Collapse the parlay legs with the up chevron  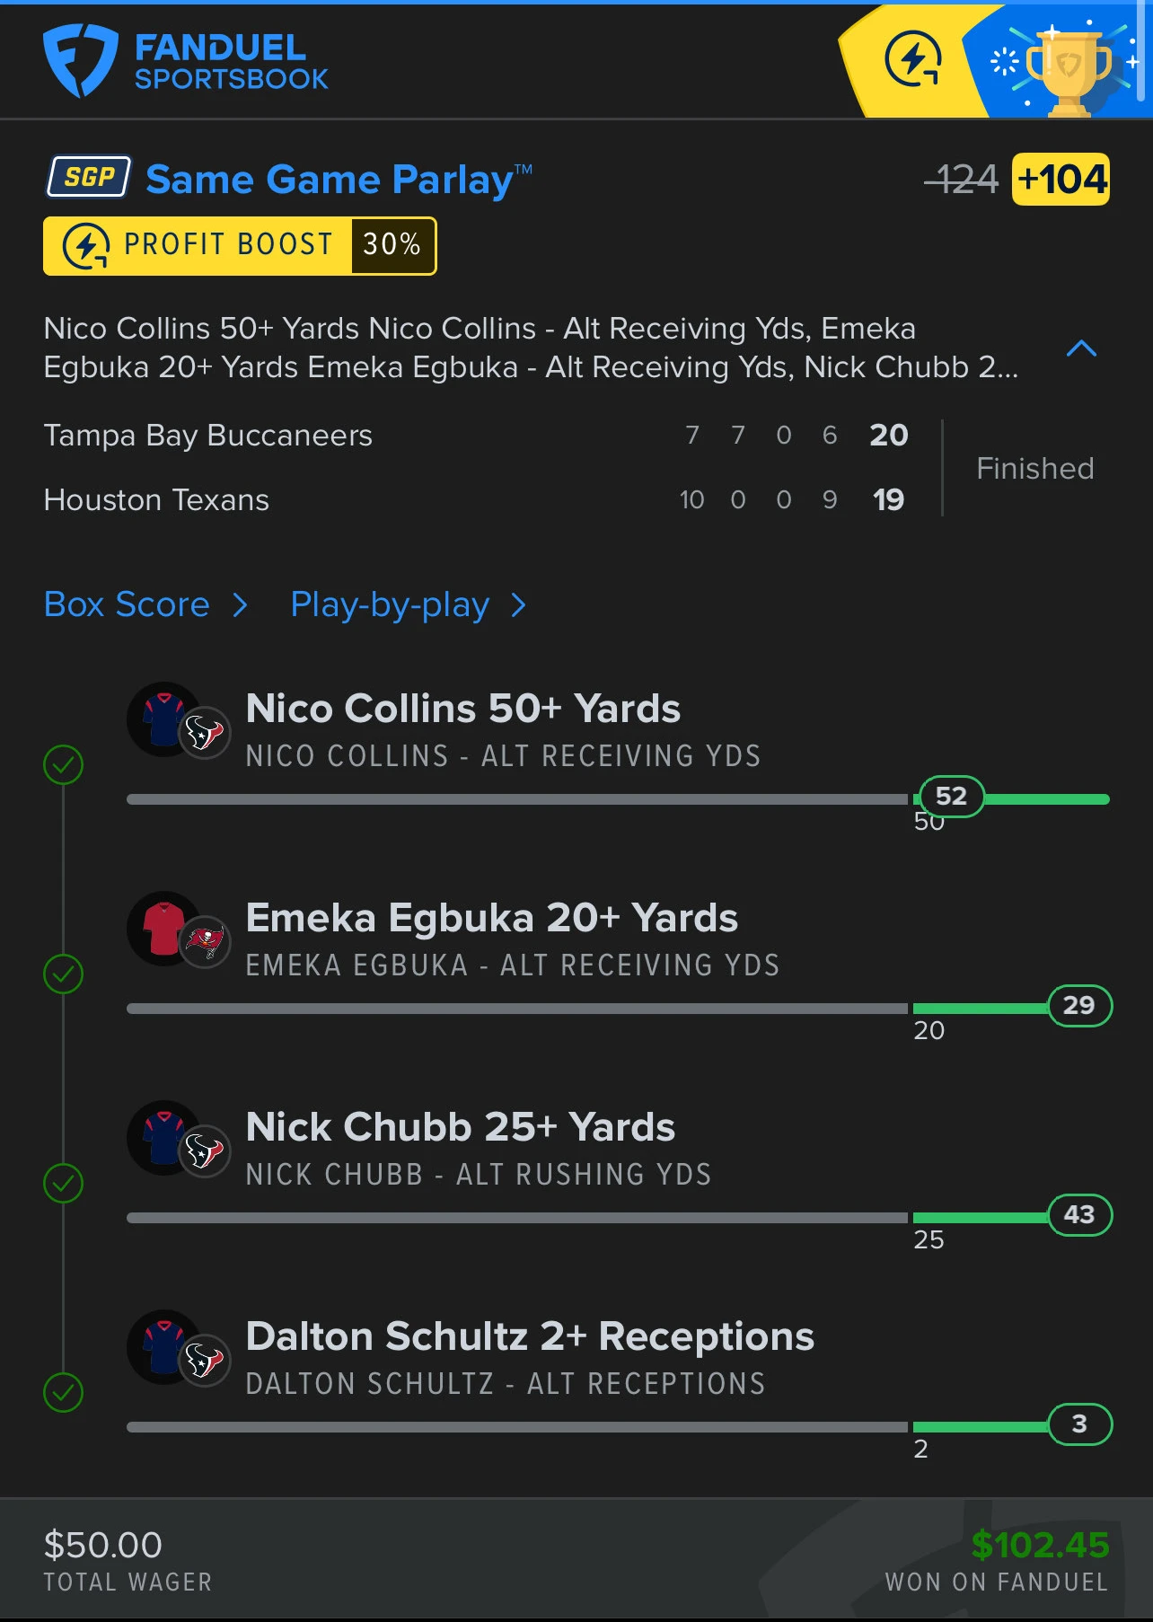coord(1081,348)
